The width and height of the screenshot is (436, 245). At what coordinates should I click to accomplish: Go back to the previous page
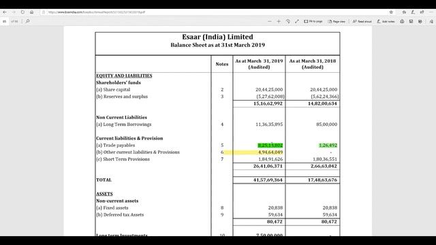[5, 12]
